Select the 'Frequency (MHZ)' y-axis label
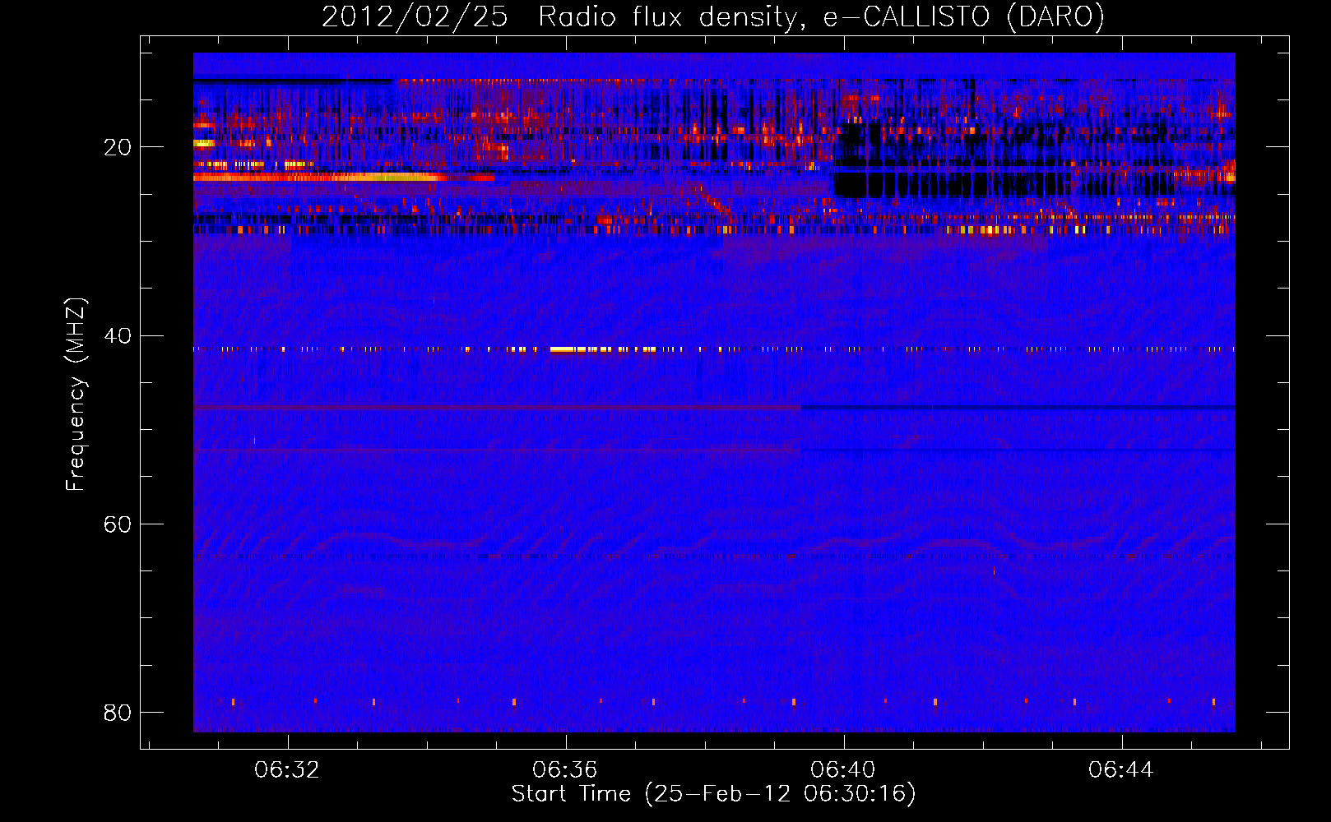 tap(76, 395)
